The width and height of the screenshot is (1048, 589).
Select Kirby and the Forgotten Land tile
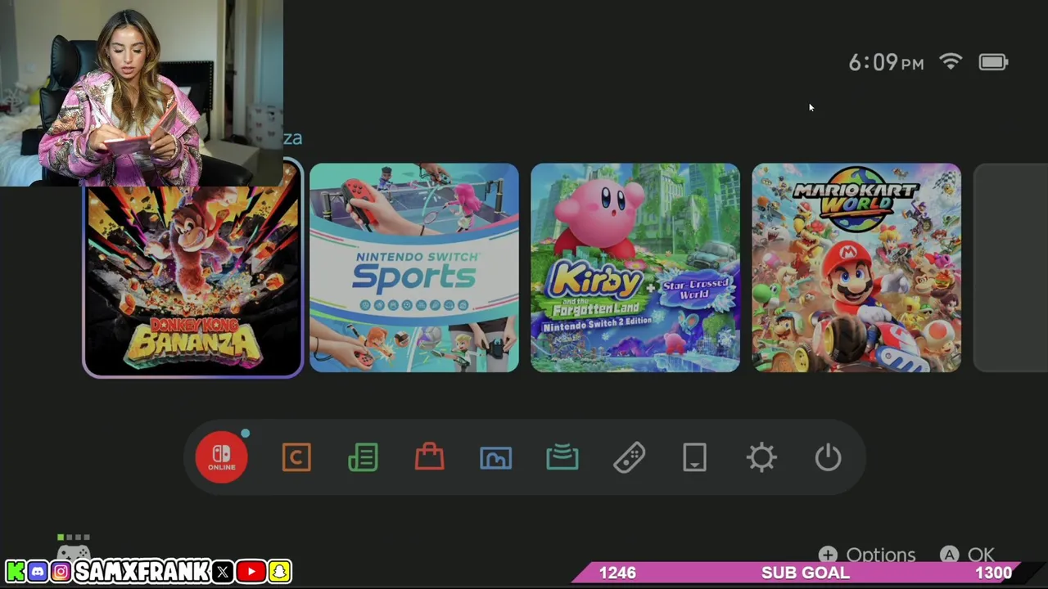pos(635,268)
